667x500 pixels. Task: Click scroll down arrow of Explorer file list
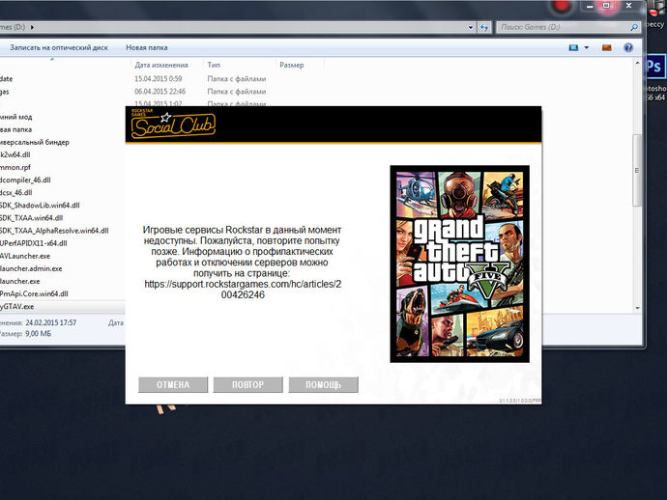click(637, 308)
